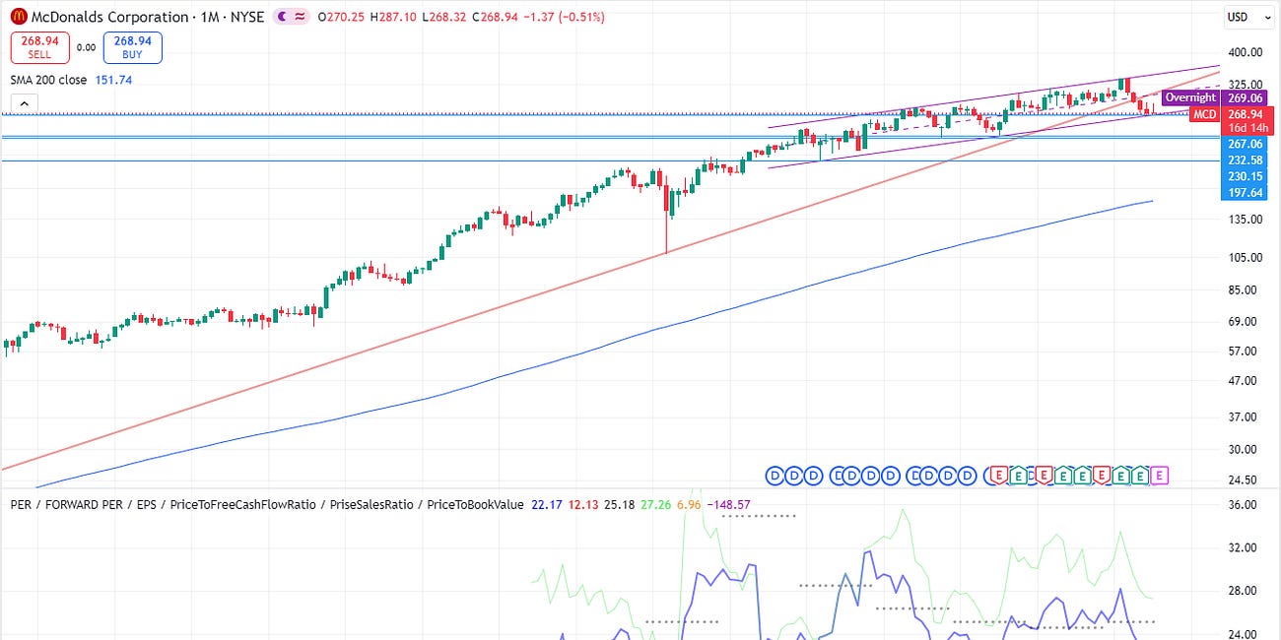Click the 400.00 price axis label
This screenshot has width=1281, height=640.
point(1246,52)
